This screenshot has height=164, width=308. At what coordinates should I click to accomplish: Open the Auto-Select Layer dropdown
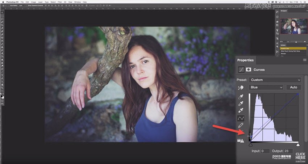pyautogui.click(x=21, y=5)
